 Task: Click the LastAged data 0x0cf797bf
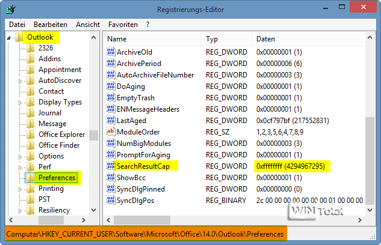[x=293, y=121]
